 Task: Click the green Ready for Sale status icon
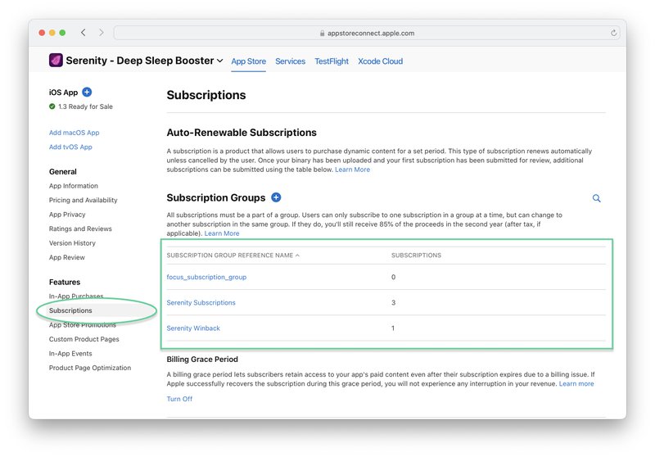point(52,106)
